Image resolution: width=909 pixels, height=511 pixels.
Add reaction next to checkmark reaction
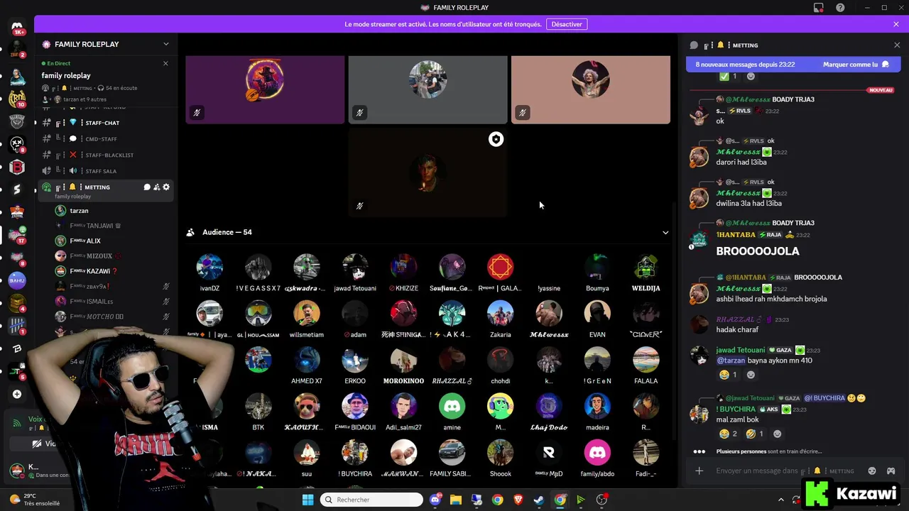pyautogui.click(x=751, y=77)
